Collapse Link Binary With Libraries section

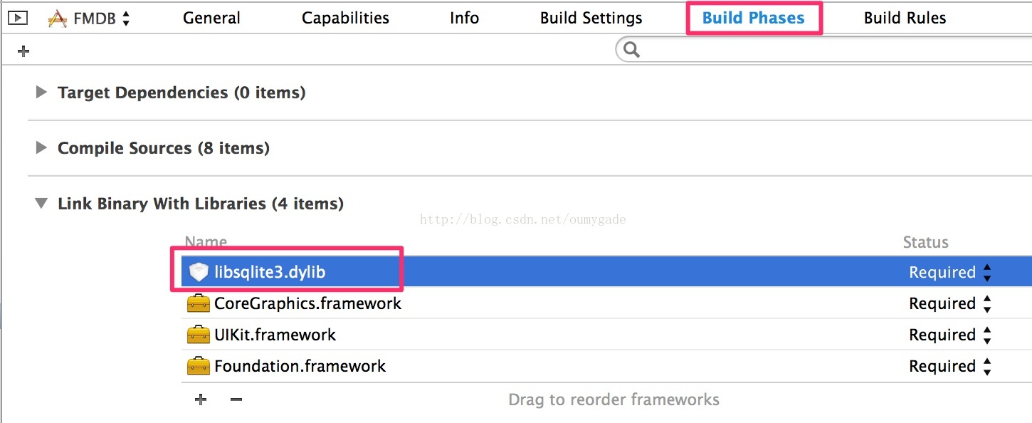tap(41, 204)
